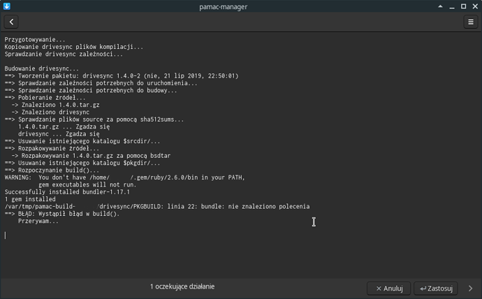
Task: Cancel the pending action with Anuluj
Action: click(x=389, y=289)
